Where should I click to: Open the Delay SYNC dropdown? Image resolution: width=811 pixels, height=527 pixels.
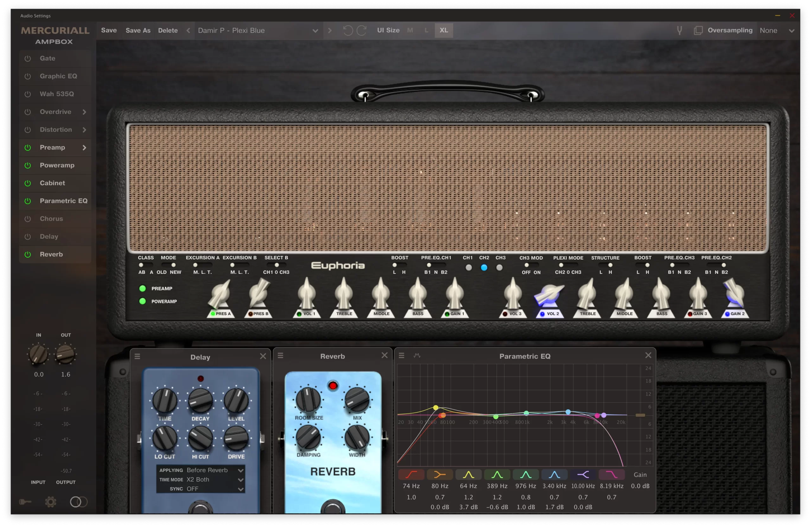(215, 489)
